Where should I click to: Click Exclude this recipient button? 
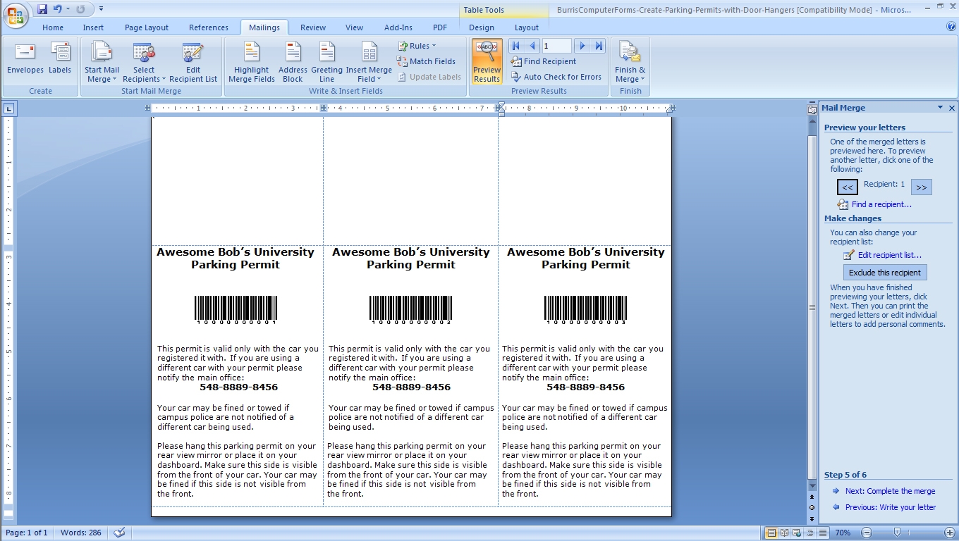click(885, 273)
